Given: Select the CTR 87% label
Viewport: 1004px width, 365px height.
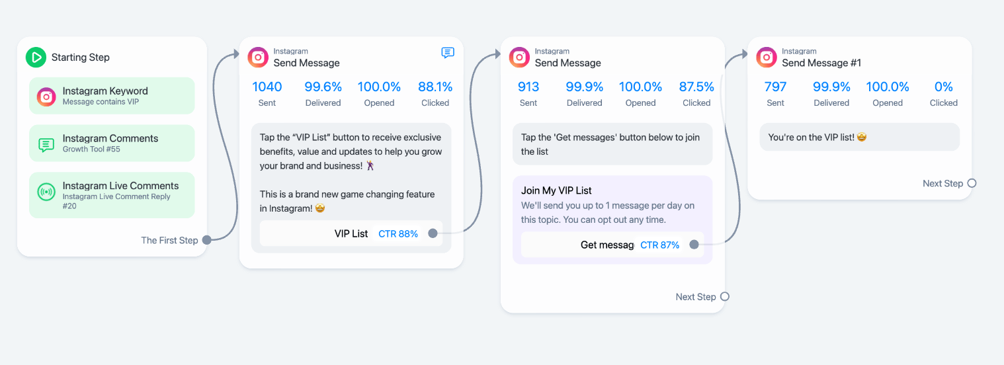Looking at the screenshot, I should pyautogui.click(x=660, y=245).
